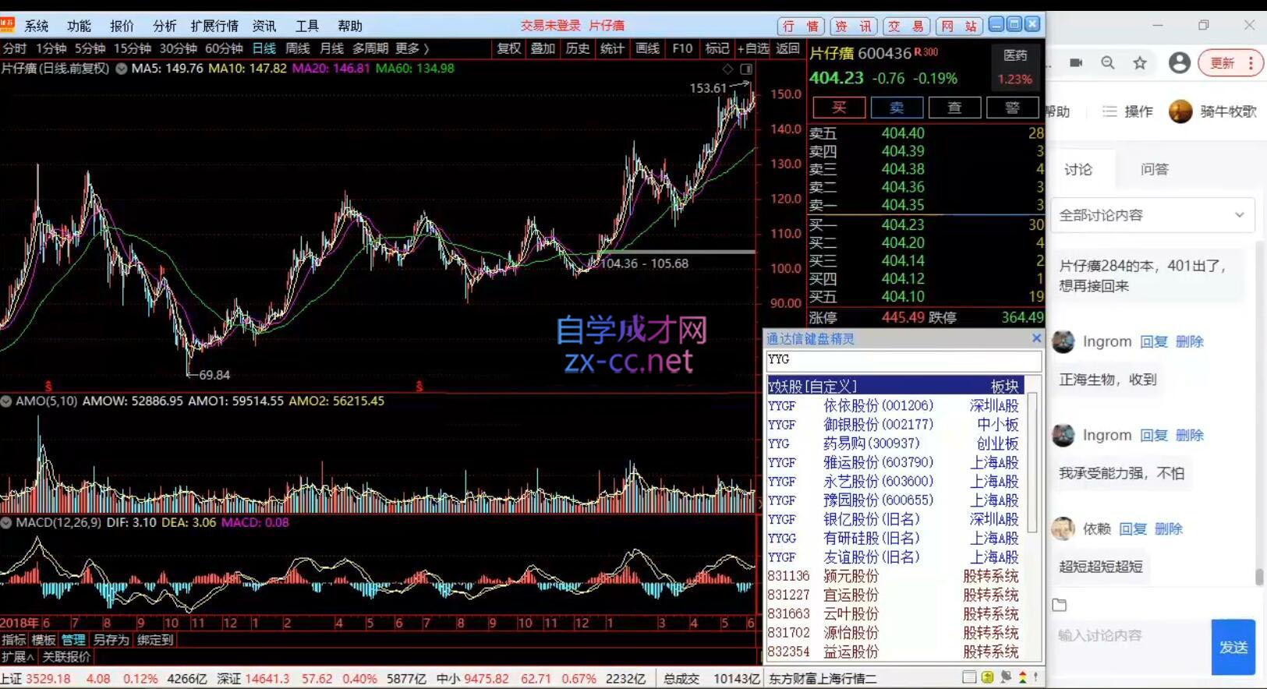Click the blue 发送 send button

click(x=1233, y=647)
